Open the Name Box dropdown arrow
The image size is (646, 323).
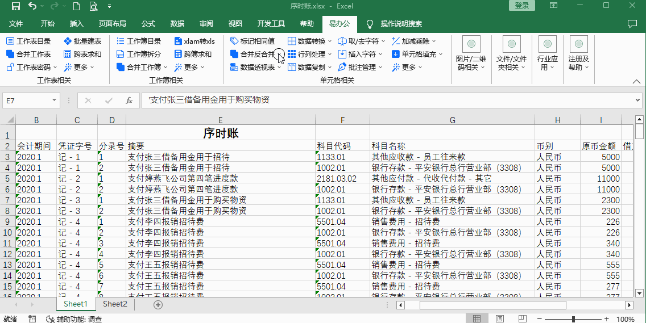55,100
